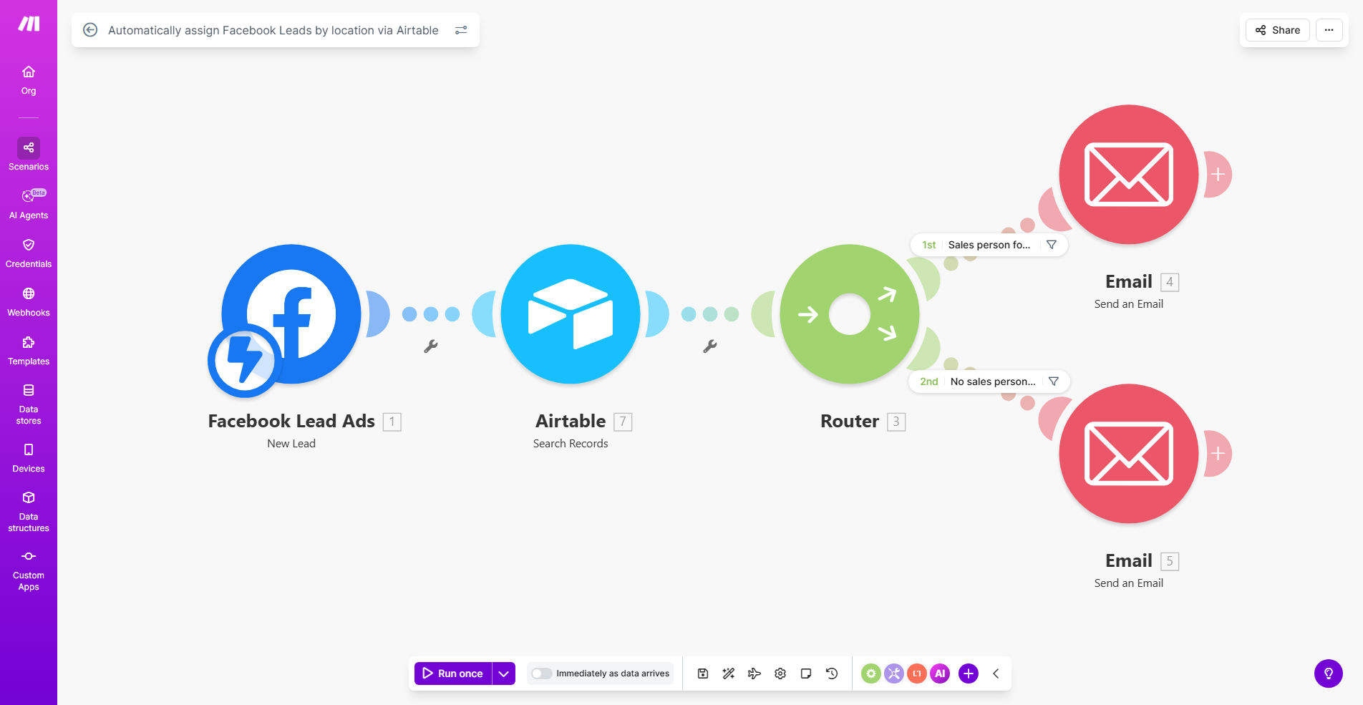Screen dimensions: 1363x705
Task: Click the Airtable module label
Action: [571, 422]
